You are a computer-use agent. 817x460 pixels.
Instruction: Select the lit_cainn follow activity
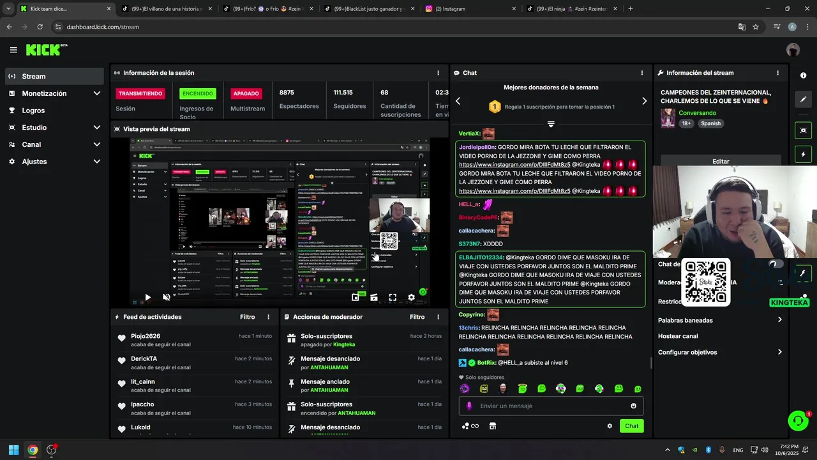[194, 385]
